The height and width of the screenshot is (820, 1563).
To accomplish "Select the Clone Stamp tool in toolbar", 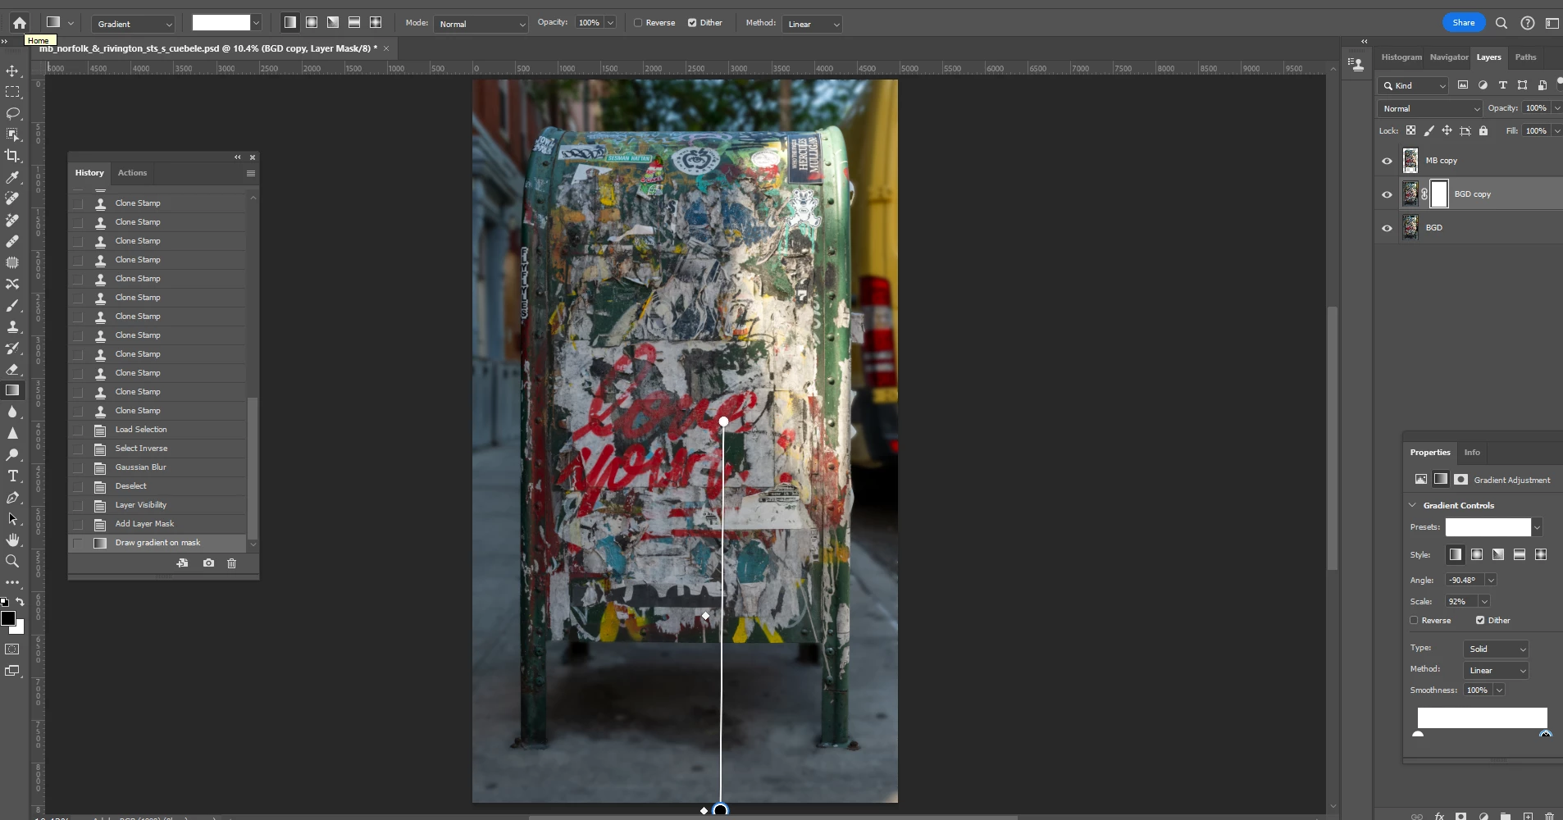I will pos(12,326).
